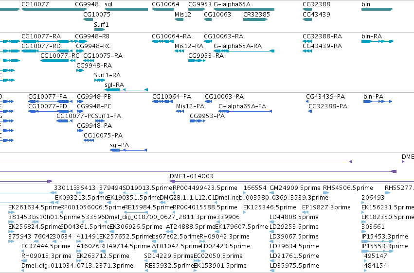Select transcript Mis12-RA
Screen dimensions: 414x273
(x=179, y=51)
